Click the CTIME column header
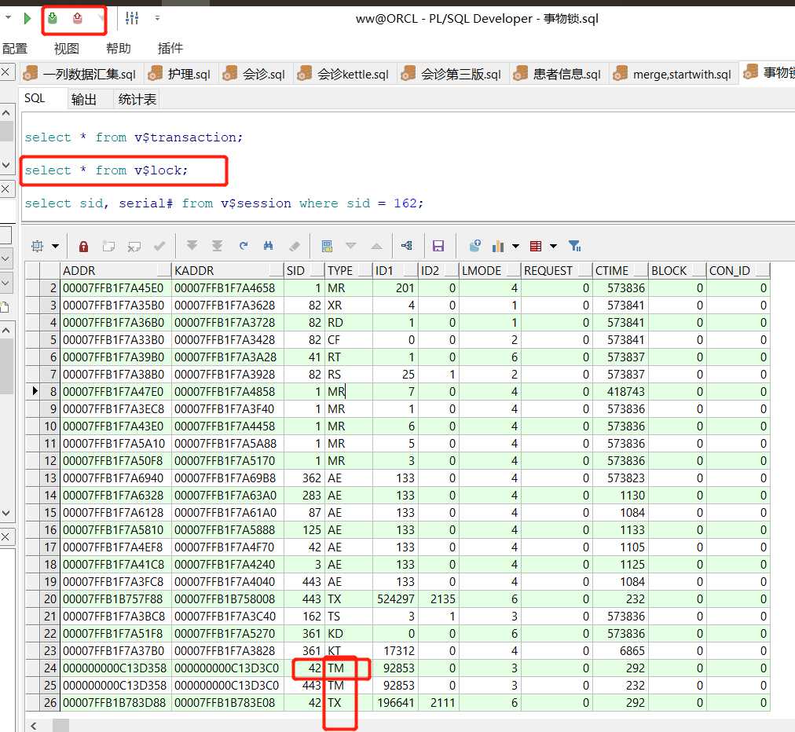Screen dimensions: 795x732 (620, 271)
